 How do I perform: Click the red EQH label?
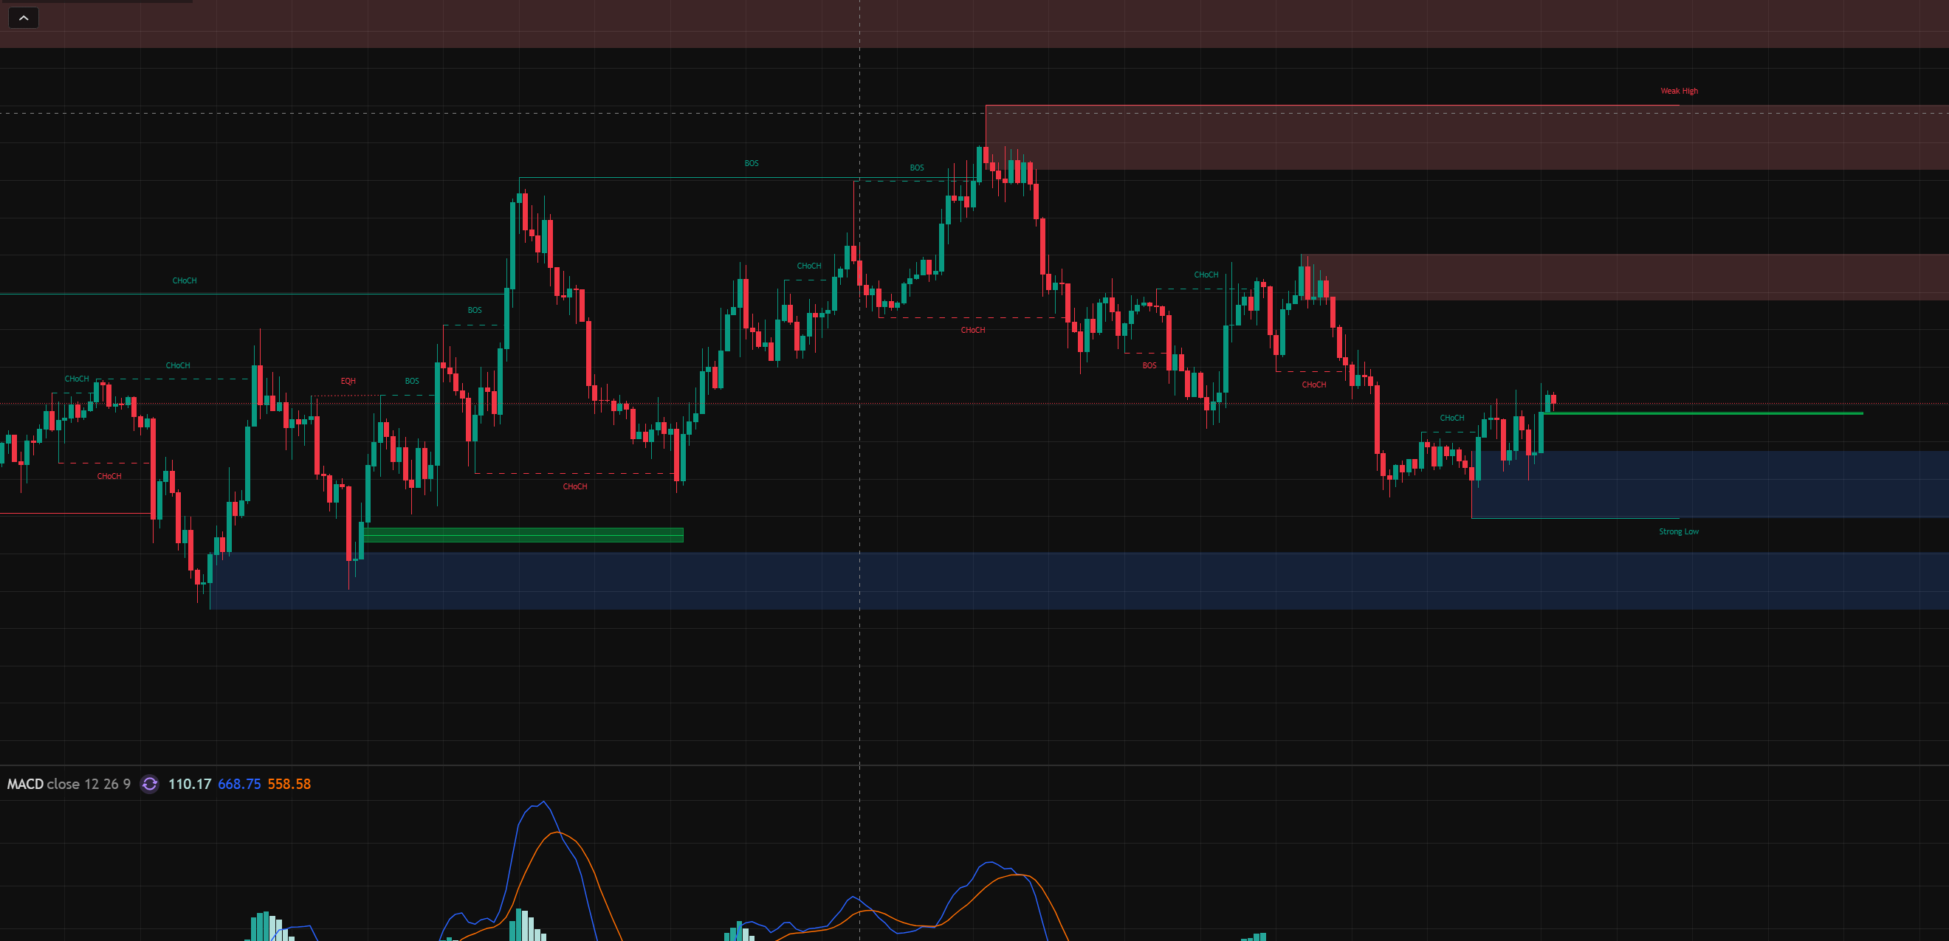(348, 382)
